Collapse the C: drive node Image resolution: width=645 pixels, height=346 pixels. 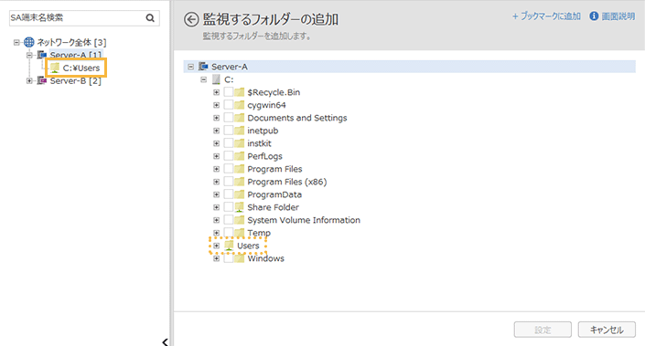coord(204,79)
